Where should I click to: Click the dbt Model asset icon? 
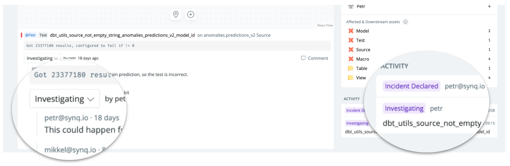pos(351,31)
